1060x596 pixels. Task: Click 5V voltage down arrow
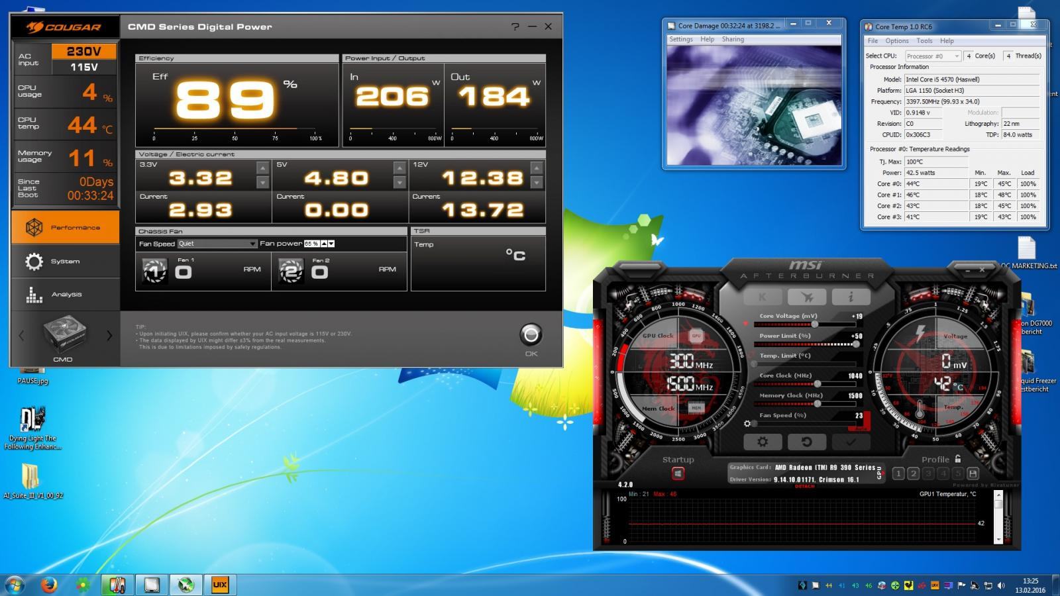coord(399,182)
